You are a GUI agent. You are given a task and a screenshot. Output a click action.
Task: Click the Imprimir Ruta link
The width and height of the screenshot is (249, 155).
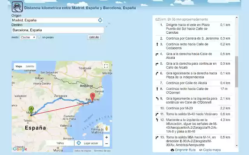[185, 150]
